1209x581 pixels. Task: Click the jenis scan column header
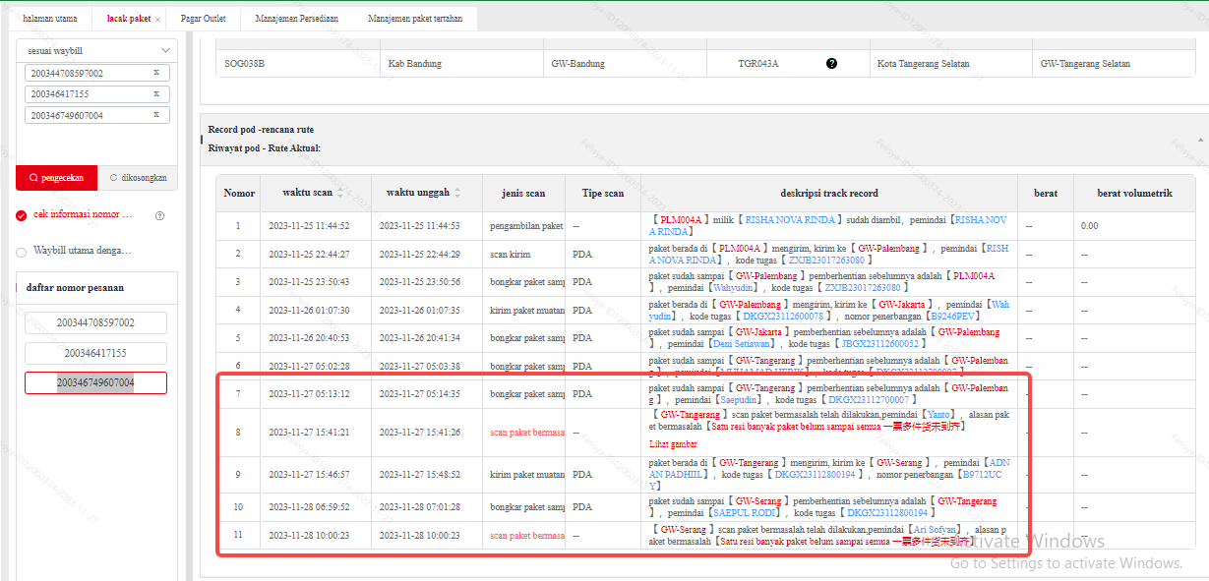pyautogui.click(x=523, y=194)
